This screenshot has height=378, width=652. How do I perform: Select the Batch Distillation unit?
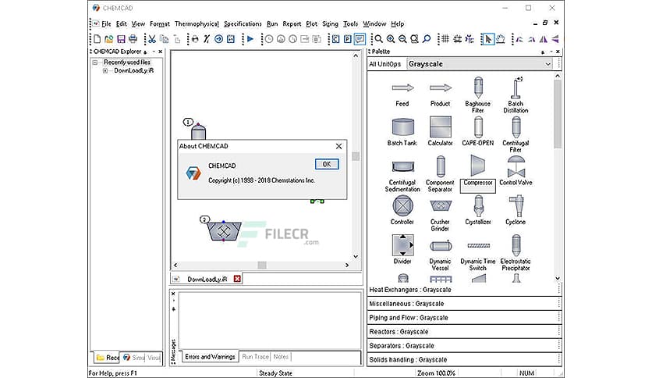pyautogui.click(x=516, y=95)
